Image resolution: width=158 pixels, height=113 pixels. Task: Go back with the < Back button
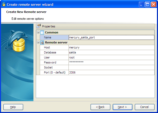(100, 107)
